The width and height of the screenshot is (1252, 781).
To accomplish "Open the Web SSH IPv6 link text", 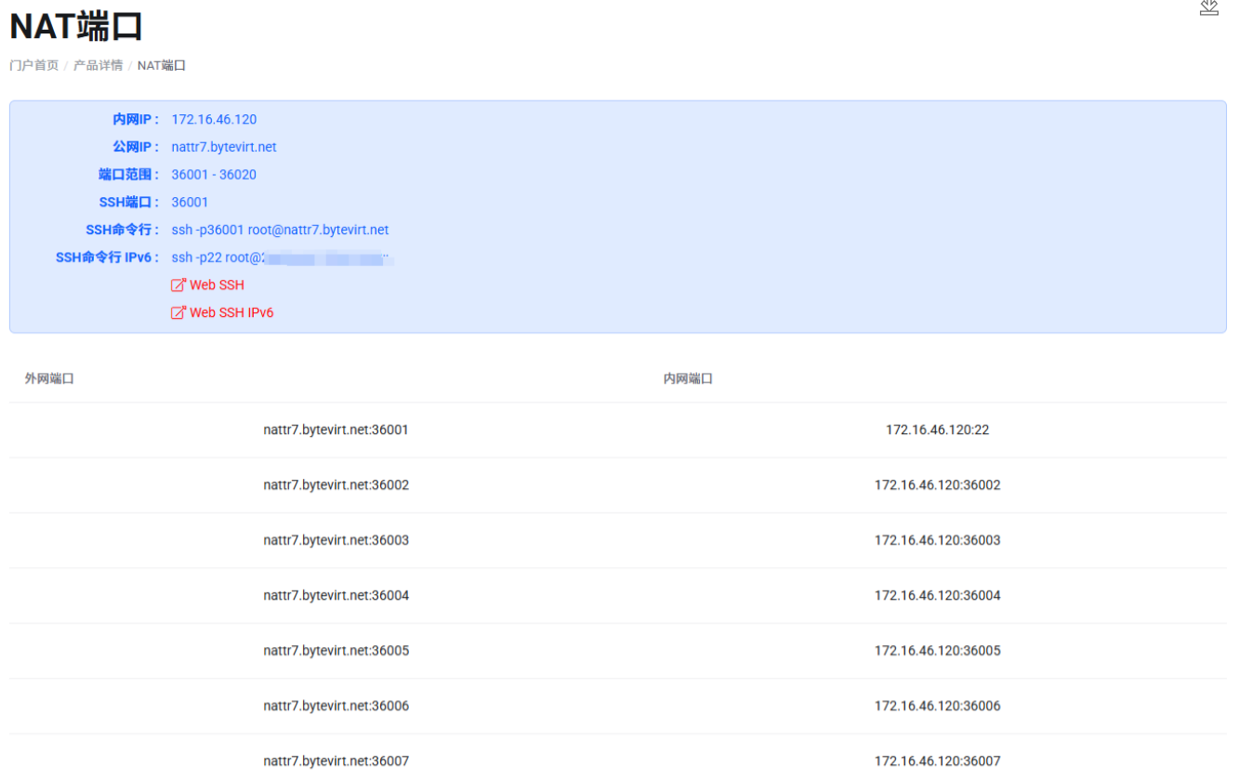I will click(231, 313).
